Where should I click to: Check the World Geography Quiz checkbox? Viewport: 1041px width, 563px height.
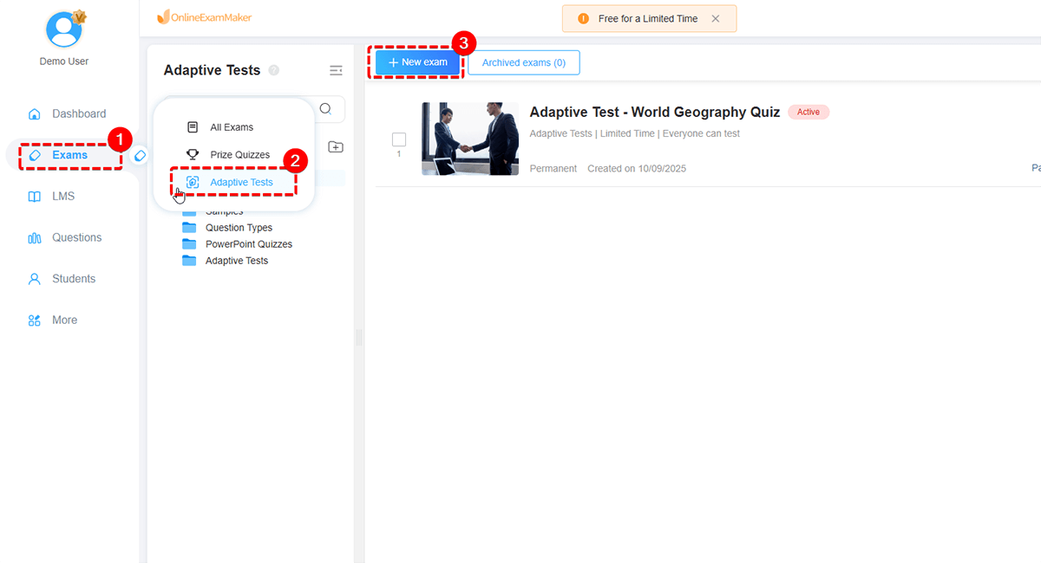[x=399, y=139]
